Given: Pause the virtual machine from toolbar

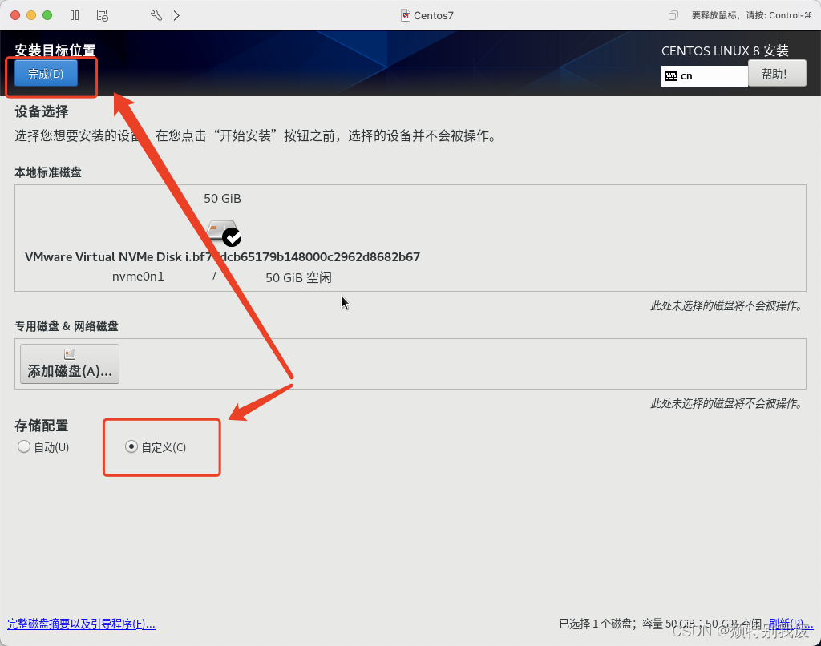Looking at the screenshot, I should tap(75, 15).
